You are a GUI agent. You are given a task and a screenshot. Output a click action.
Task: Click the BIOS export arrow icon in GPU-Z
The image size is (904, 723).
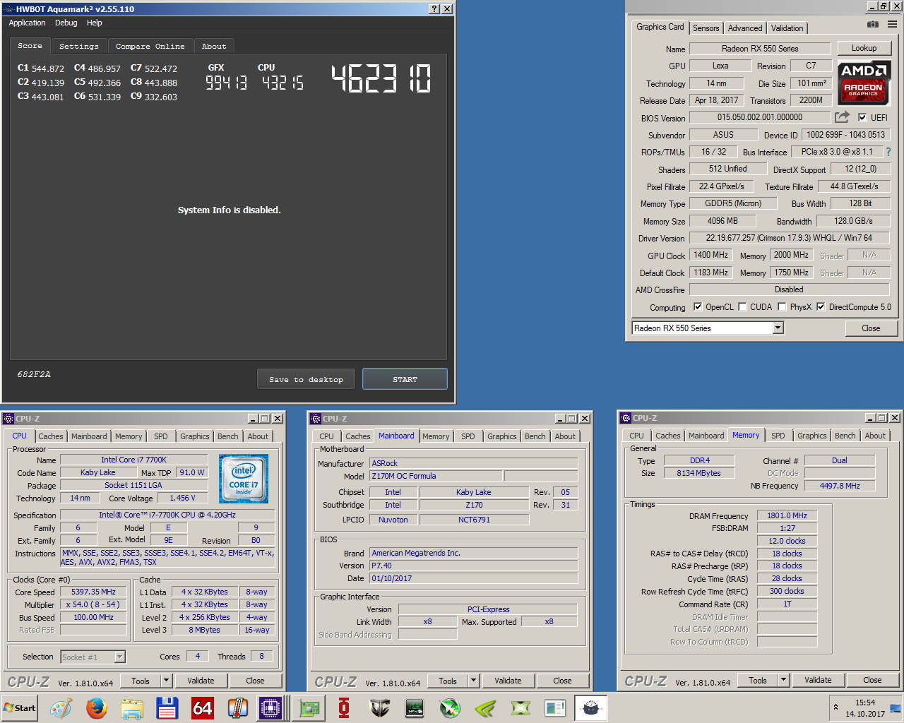pyautogui.click(x=842, y=117)
